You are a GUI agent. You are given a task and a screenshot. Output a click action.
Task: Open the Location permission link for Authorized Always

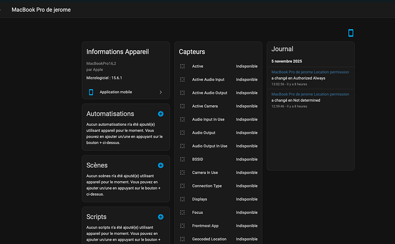click(x=310, y=71)
